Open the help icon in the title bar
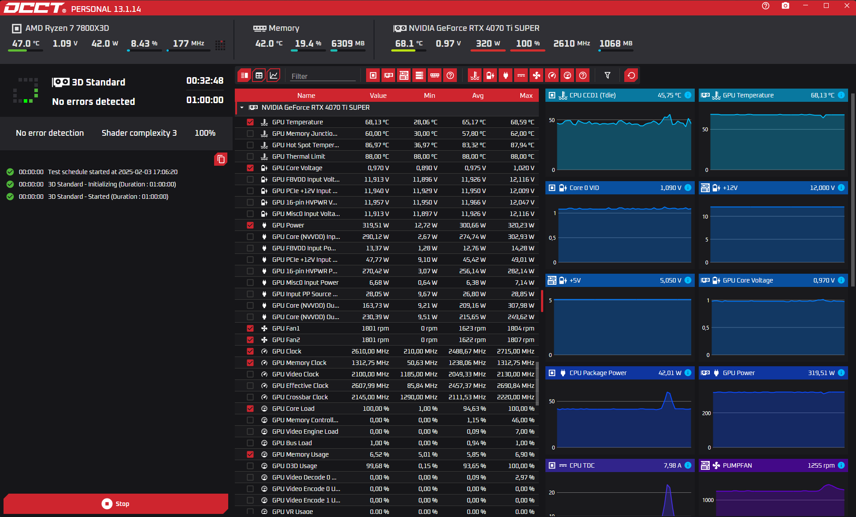This screenshot has height=517, width=856. (x=765, y=6)
